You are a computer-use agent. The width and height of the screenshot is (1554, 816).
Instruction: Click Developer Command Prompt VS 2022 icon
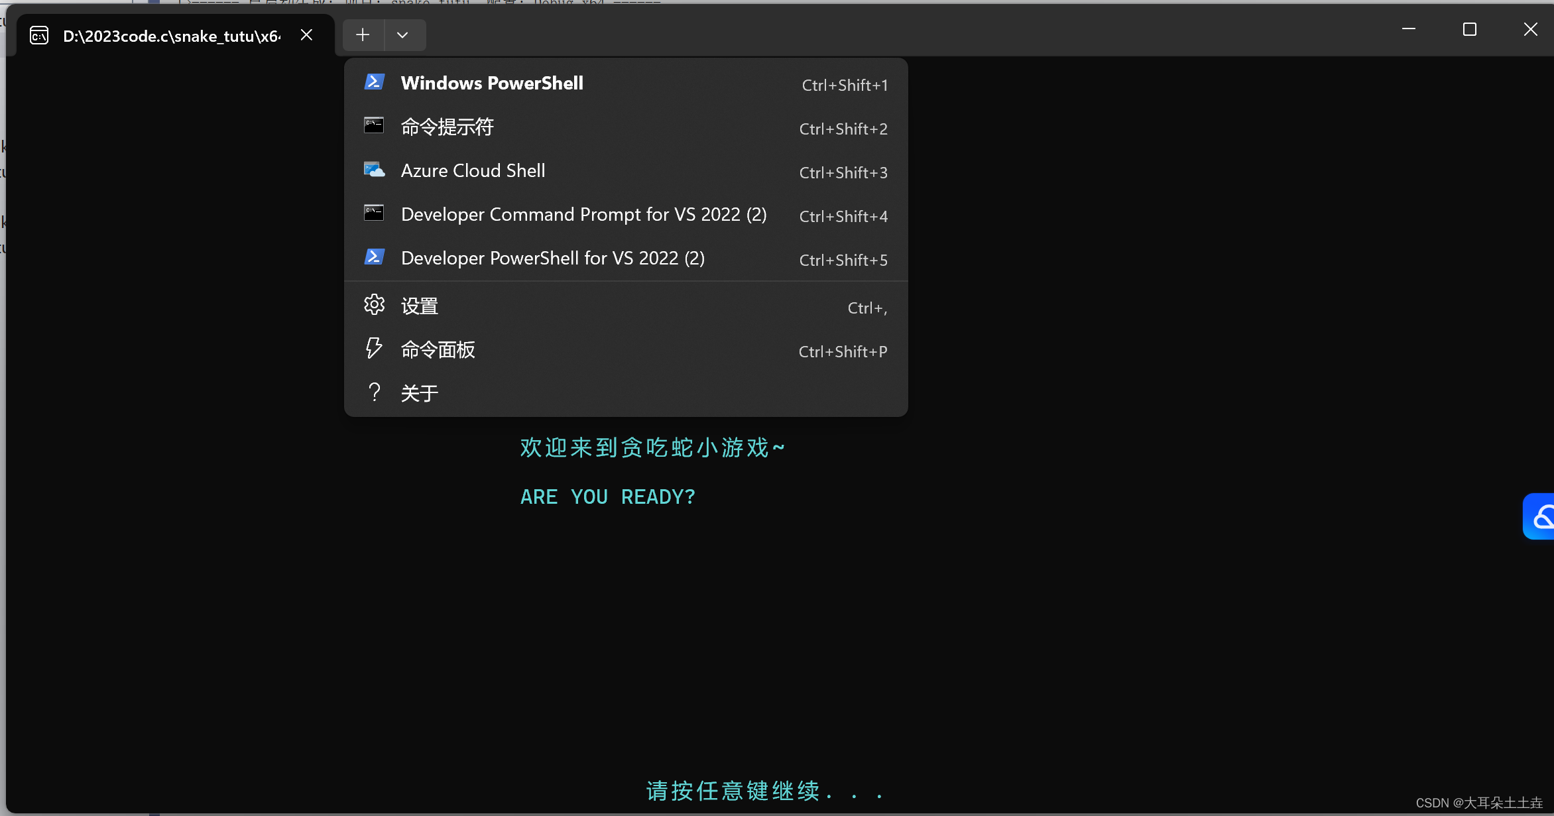[374, 213]
